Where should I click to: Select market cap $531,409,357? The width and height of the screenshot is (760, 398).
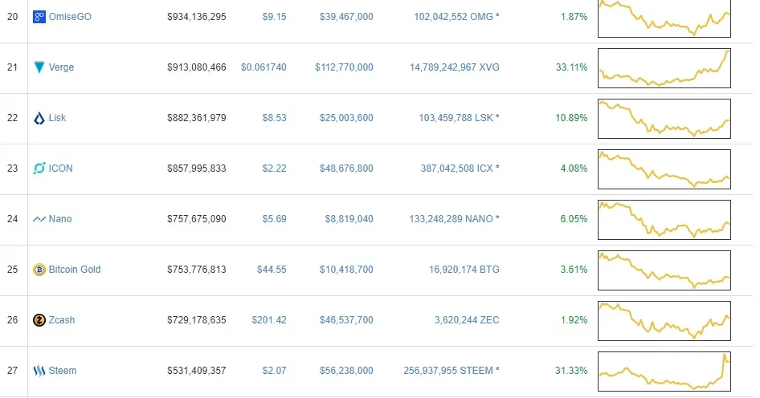coord(197,371)
